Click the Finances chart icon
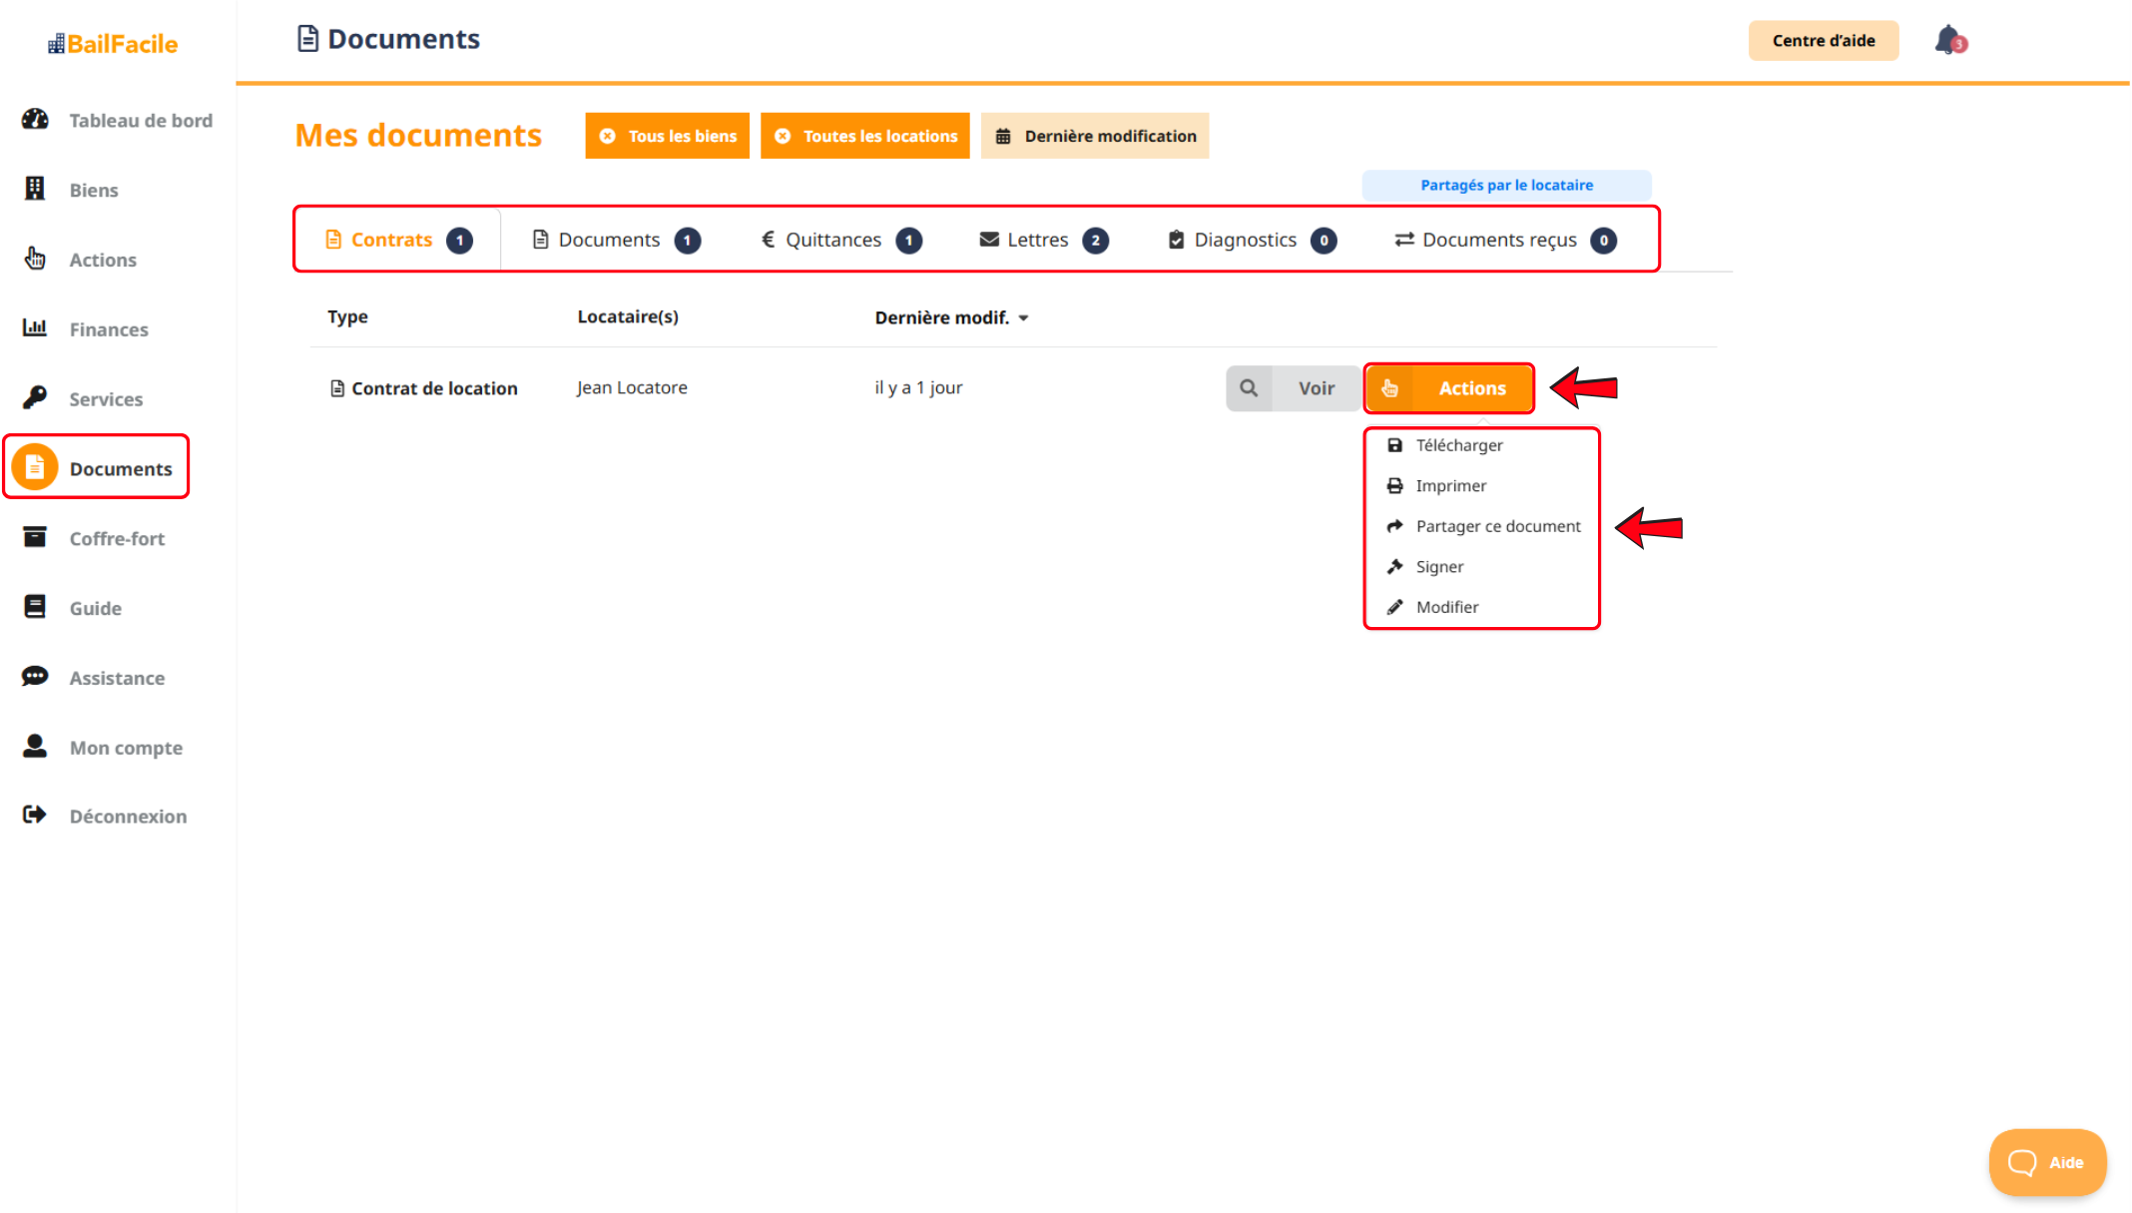Viewport: 2132px width, 1213px height. pos(35,327)
